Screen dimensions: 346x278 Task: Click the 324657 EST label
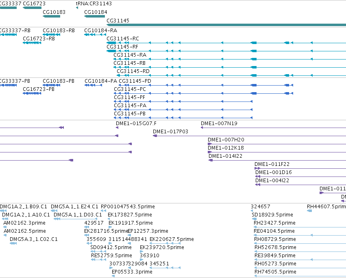260,207
